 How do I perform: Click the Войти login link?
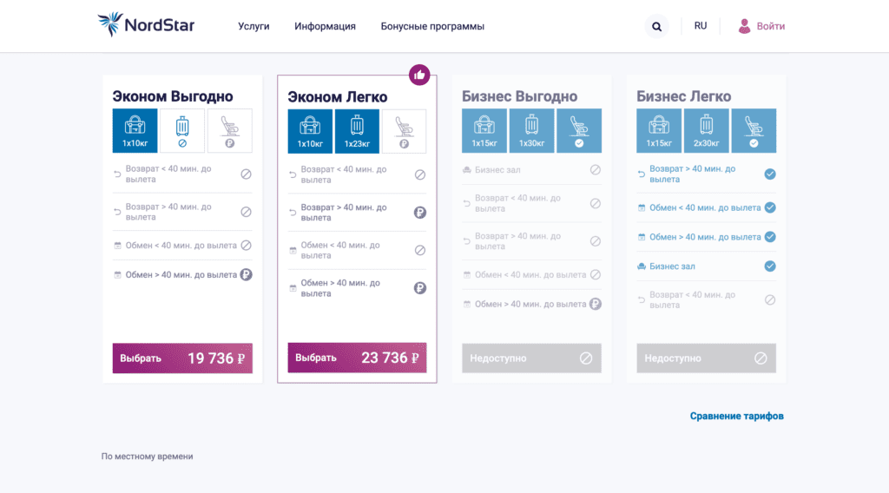[771, 26]
